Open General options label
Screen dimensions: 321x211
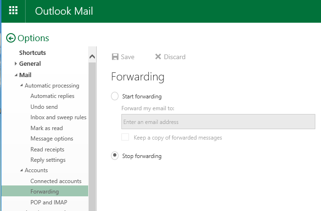(30, 63)
